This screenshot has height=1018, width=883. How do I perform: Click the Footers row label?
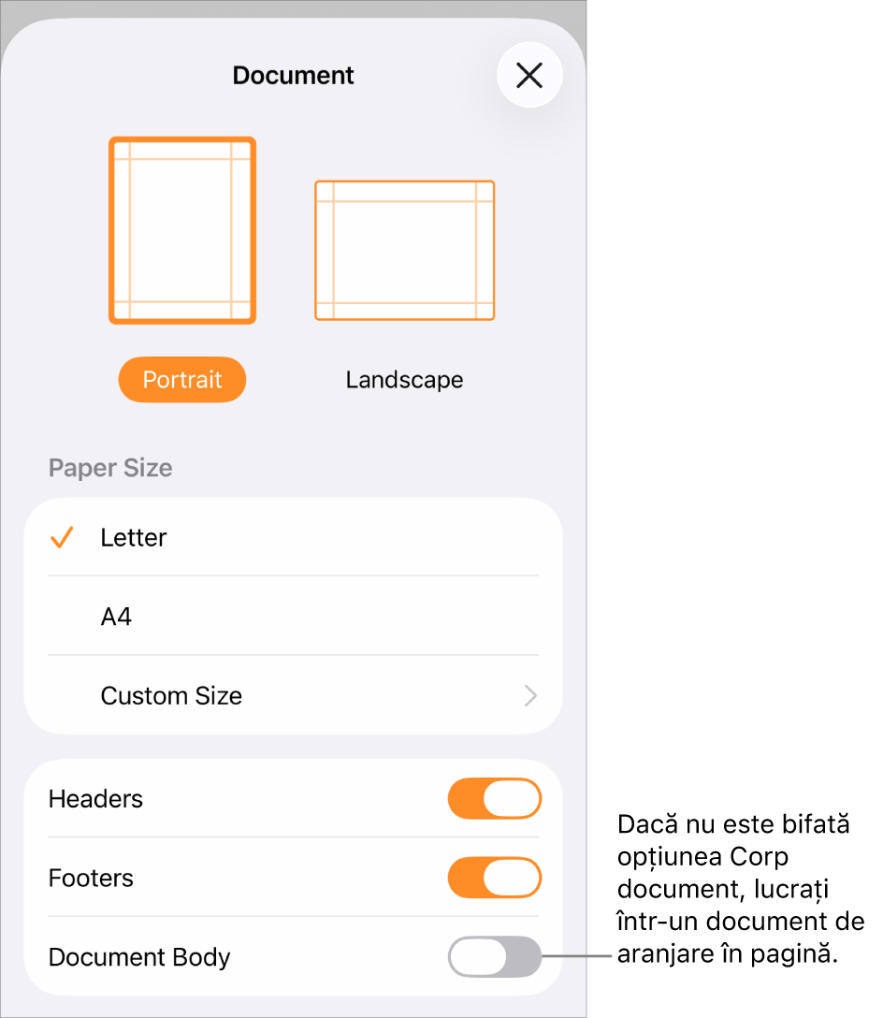pos(91,878)
